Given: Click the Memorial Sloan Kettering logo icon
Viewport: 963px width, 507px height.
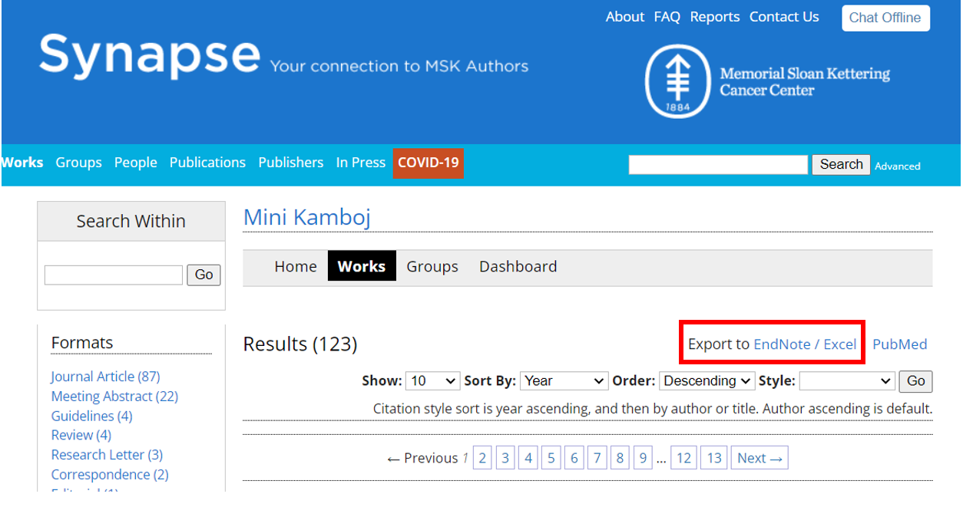Looking at the screenshot, I should tap(677, 81).
